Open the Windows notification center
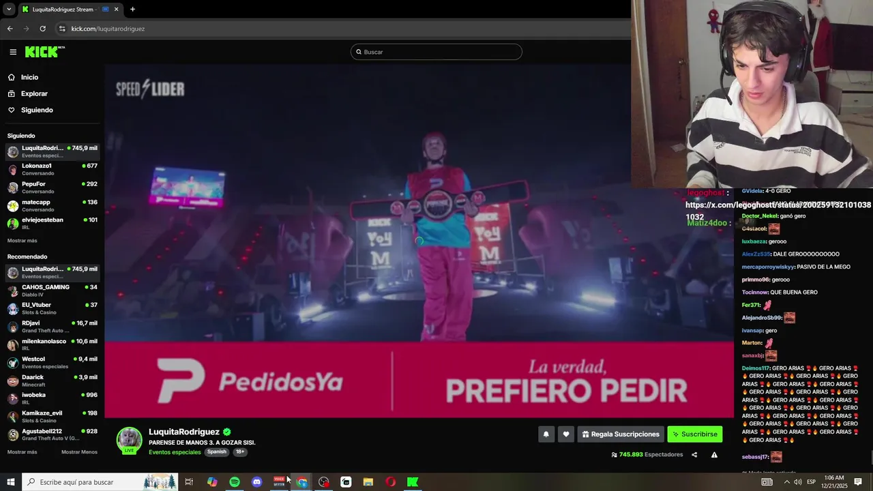The height and width of the screenshot is (491, 873). [x=858, y=482]
